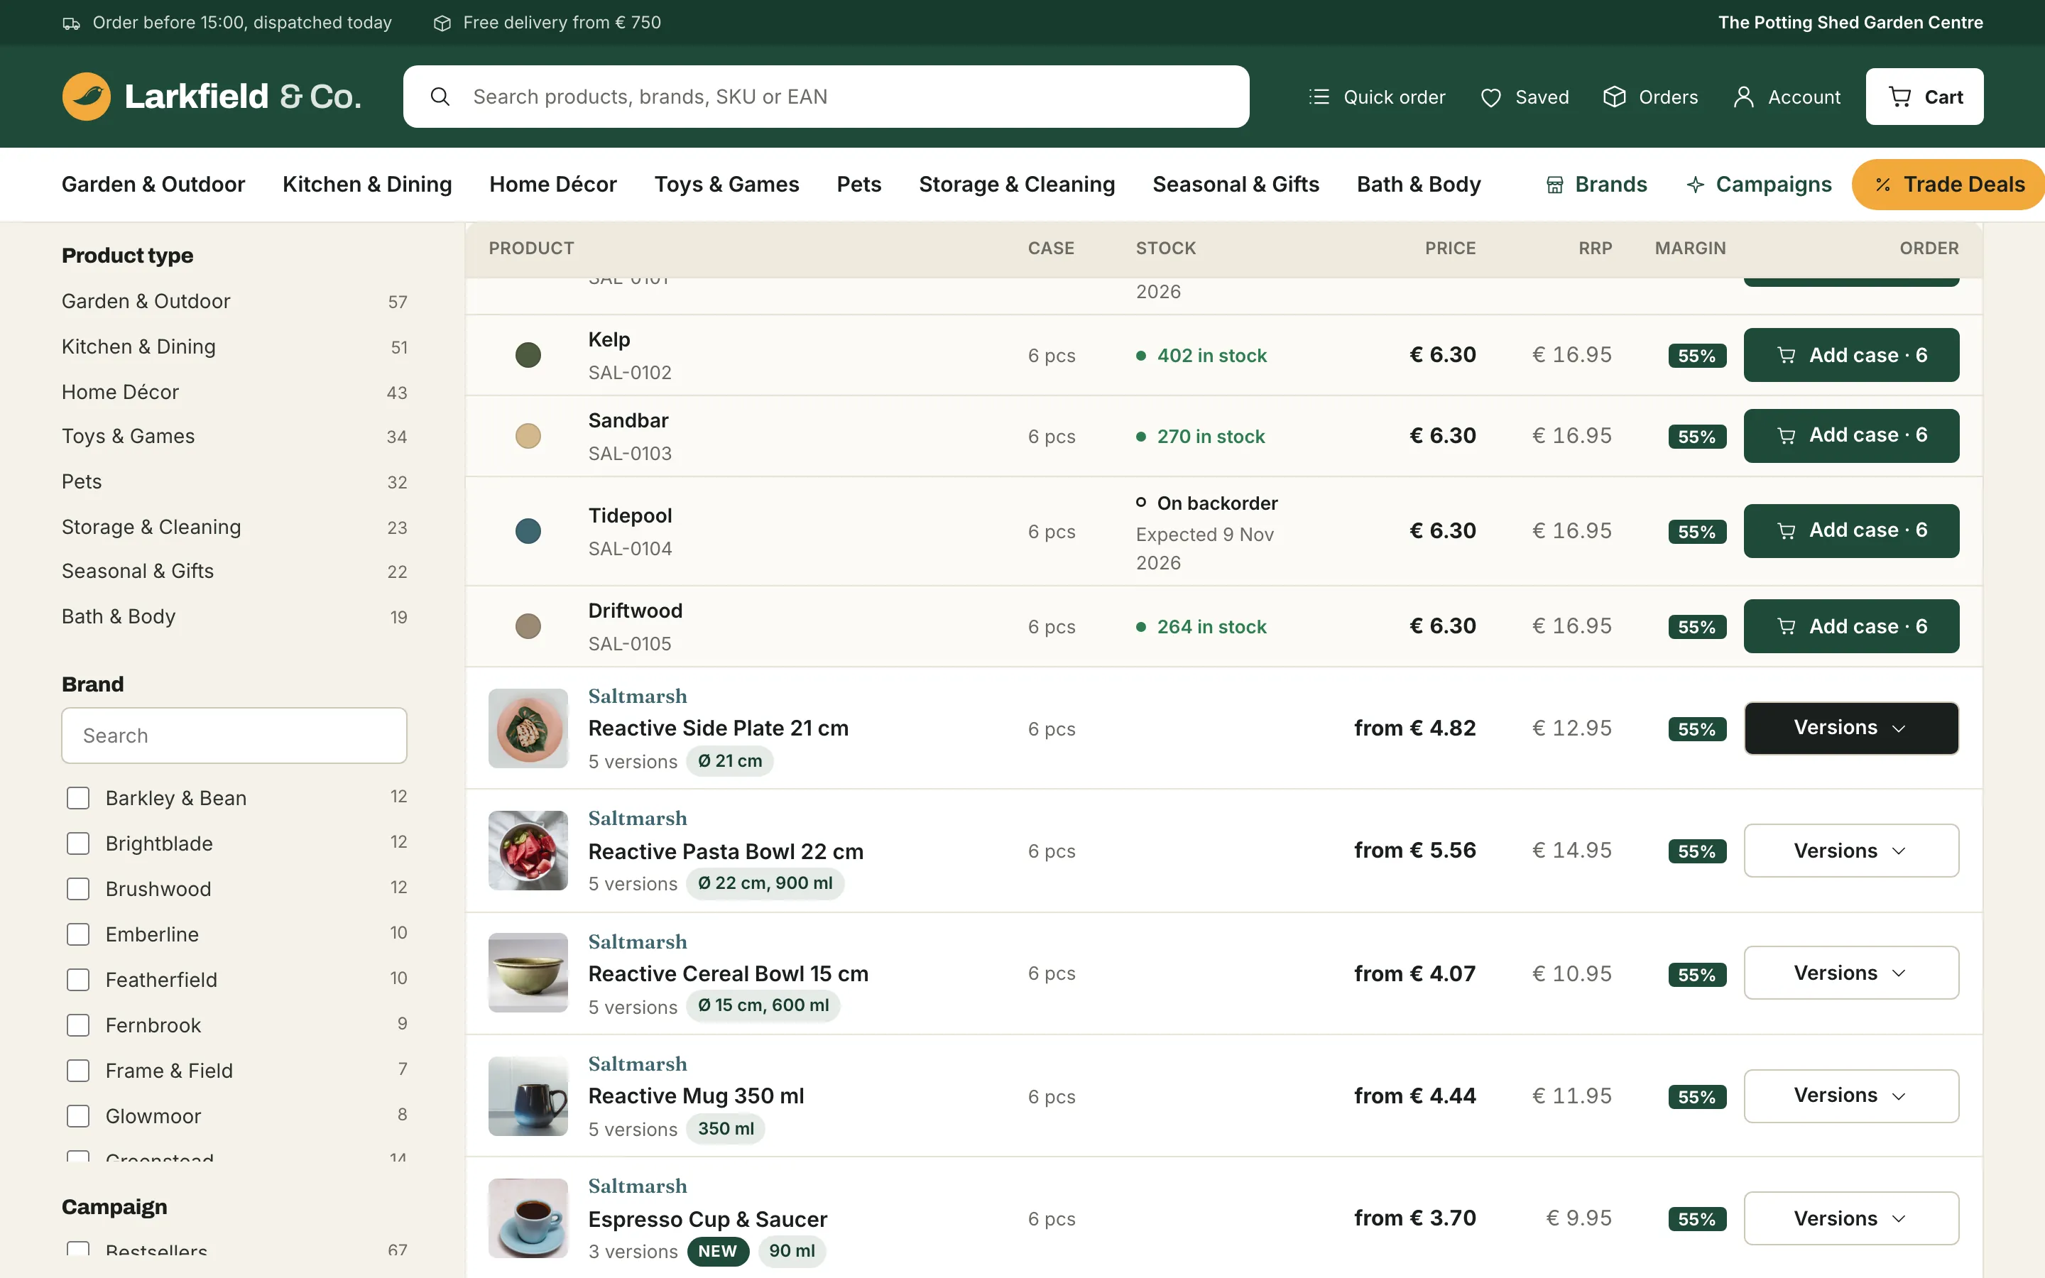The image size is (2045, 1278).
Task: Enable the Brushwood brand filter
Action: [77, 889]
